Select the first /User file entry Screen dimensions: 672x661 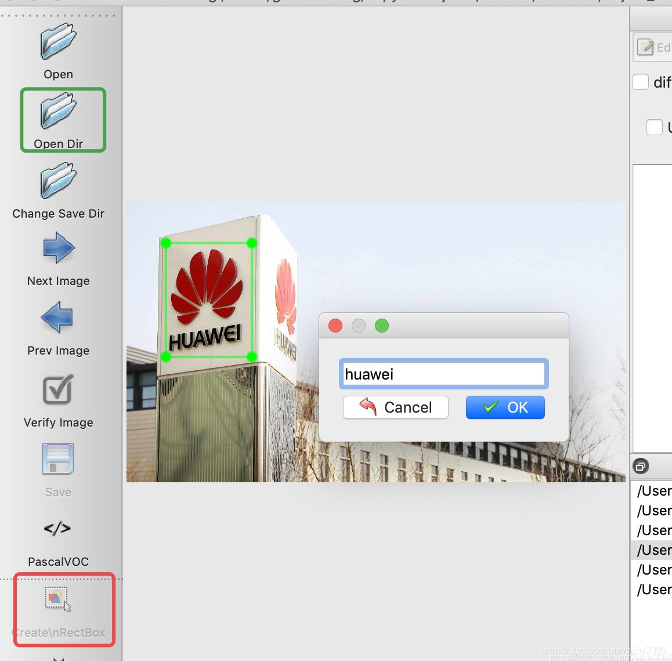pos(652,490)
